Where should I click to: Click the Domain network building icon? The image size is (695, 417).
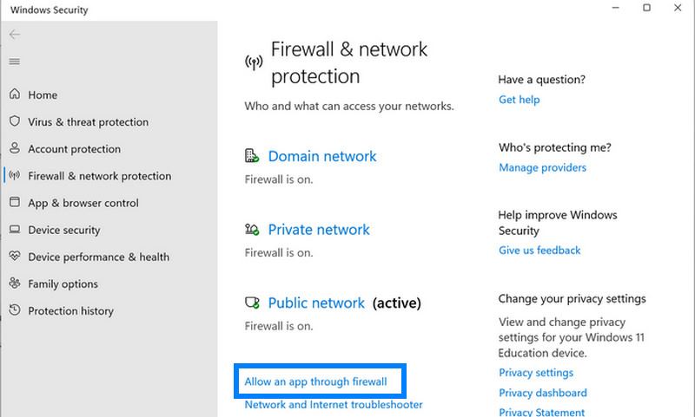[x=253, y=157]
